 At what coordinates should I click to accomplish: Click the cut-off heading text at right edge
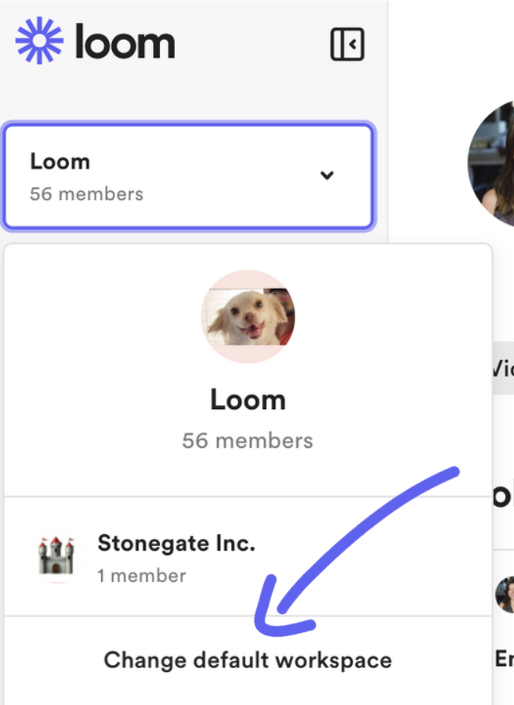coord(502,495)
